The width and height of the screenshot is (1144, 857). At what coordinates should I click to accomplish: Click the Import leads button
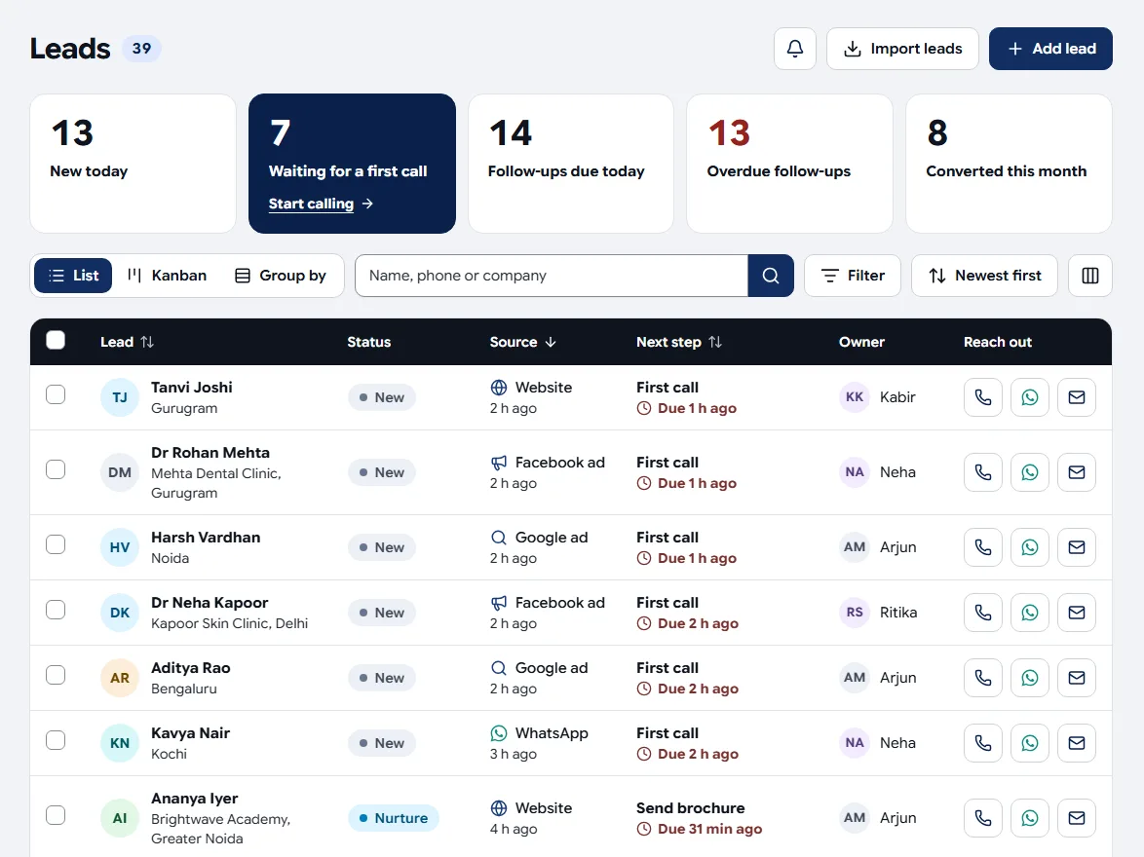[902, 49]
